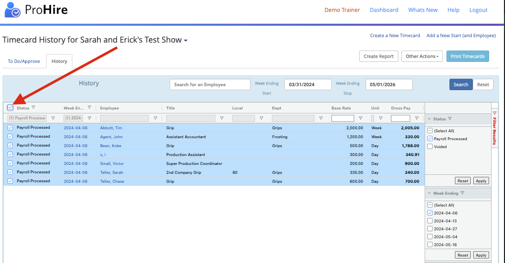Toggle the select-all rows header checkbox

coord(10,107)
